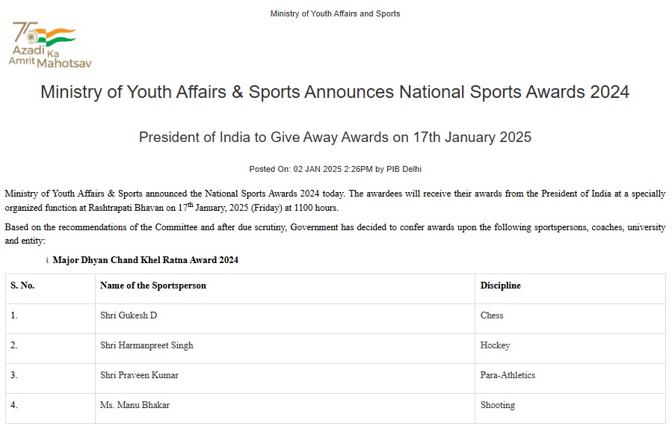Click the 'Hockey' discipline cell
The width and height of the screenshot is (672, 432).
point(495,345)
